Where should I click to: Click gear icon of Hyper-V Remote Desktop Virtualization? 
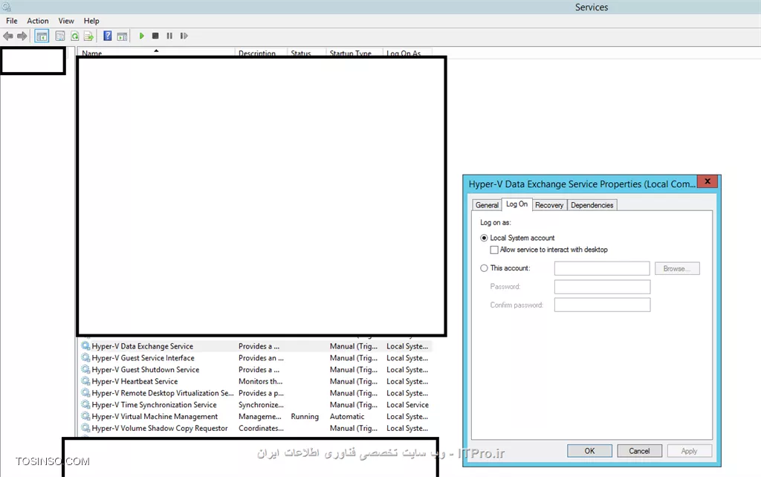(86, 393)
